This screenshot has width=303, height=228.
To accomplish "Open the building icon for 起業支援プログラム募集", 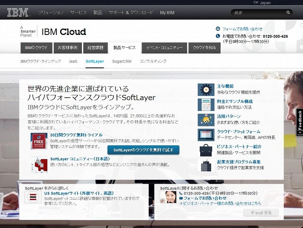I will (x=206, y=165).
